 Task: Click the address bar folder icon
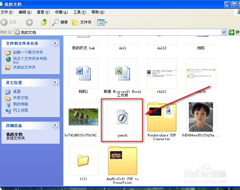(17, 32)
